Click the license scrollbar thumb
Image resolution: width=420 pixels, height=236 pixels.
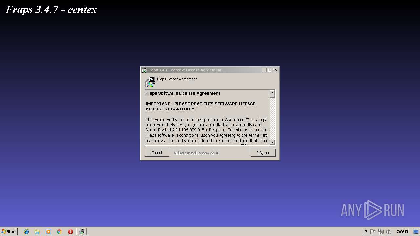coord(272,96)
